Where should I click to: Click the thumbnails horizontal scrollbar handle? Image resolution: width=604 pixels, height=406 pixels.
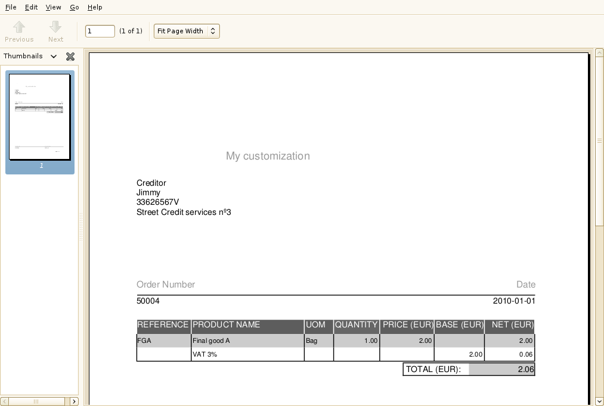(x=37, y=402)
